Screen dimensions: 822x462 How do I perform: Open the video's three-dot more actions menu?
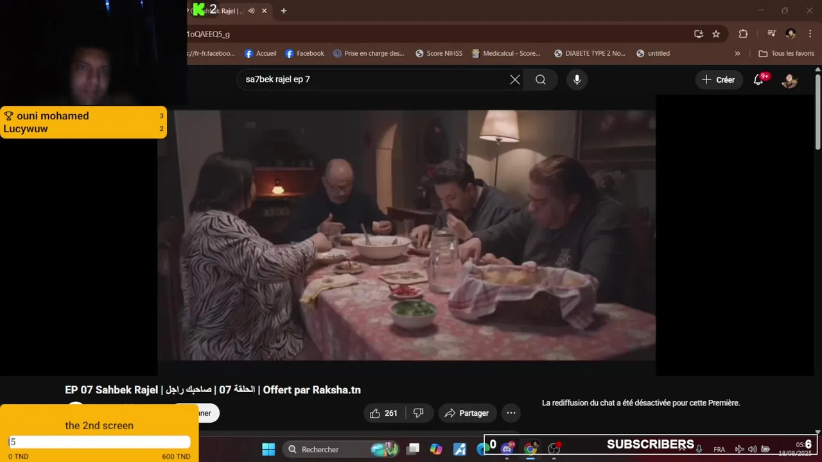pyautogui.click(x=511, y=413)
